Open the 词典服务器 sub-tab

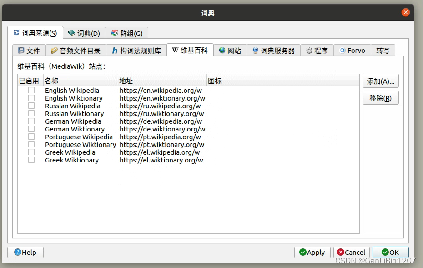point(273,51)
